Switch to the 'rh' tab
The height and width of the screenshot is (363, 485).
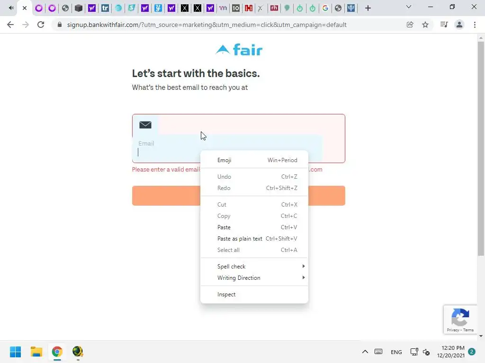pyautogui.click(x=274, y=8)
